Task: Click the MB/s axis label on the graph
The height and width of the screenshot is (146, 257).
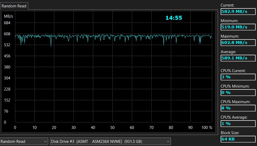Action: pos(8,16)
